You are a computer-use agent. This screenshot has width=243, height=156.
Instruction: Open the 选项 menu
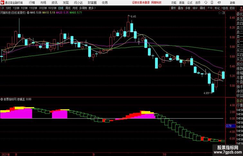point(198,3)
